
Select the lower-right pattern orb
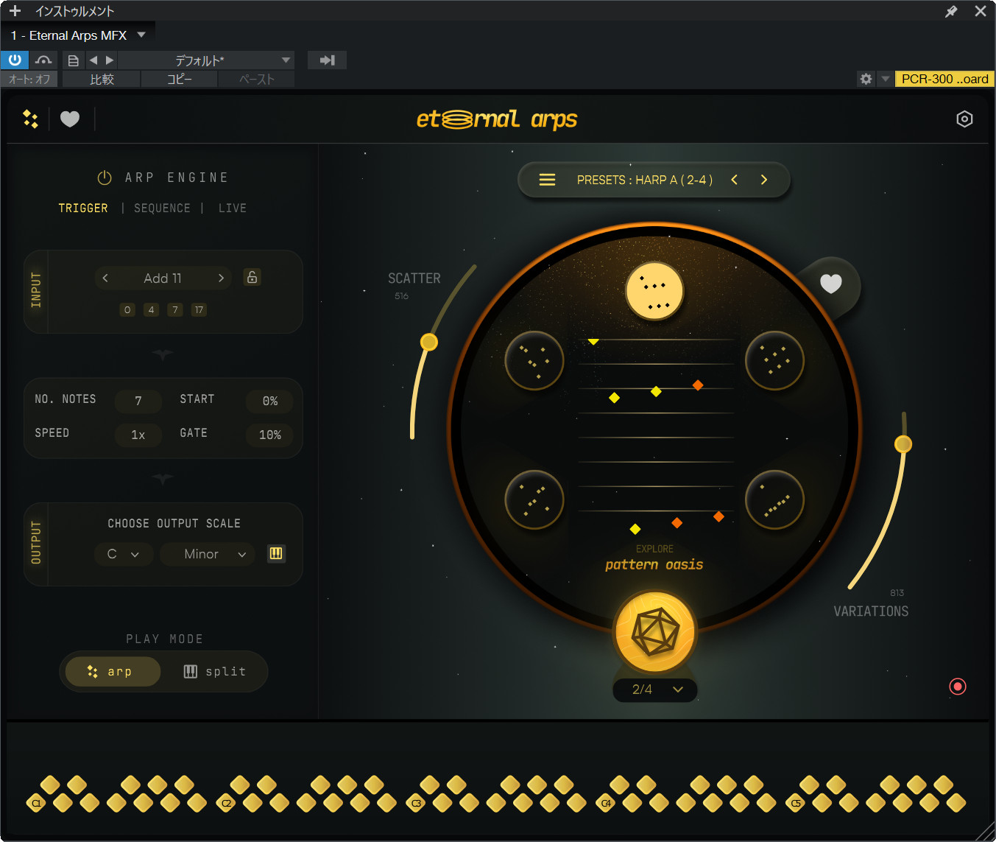pos(774,499)
